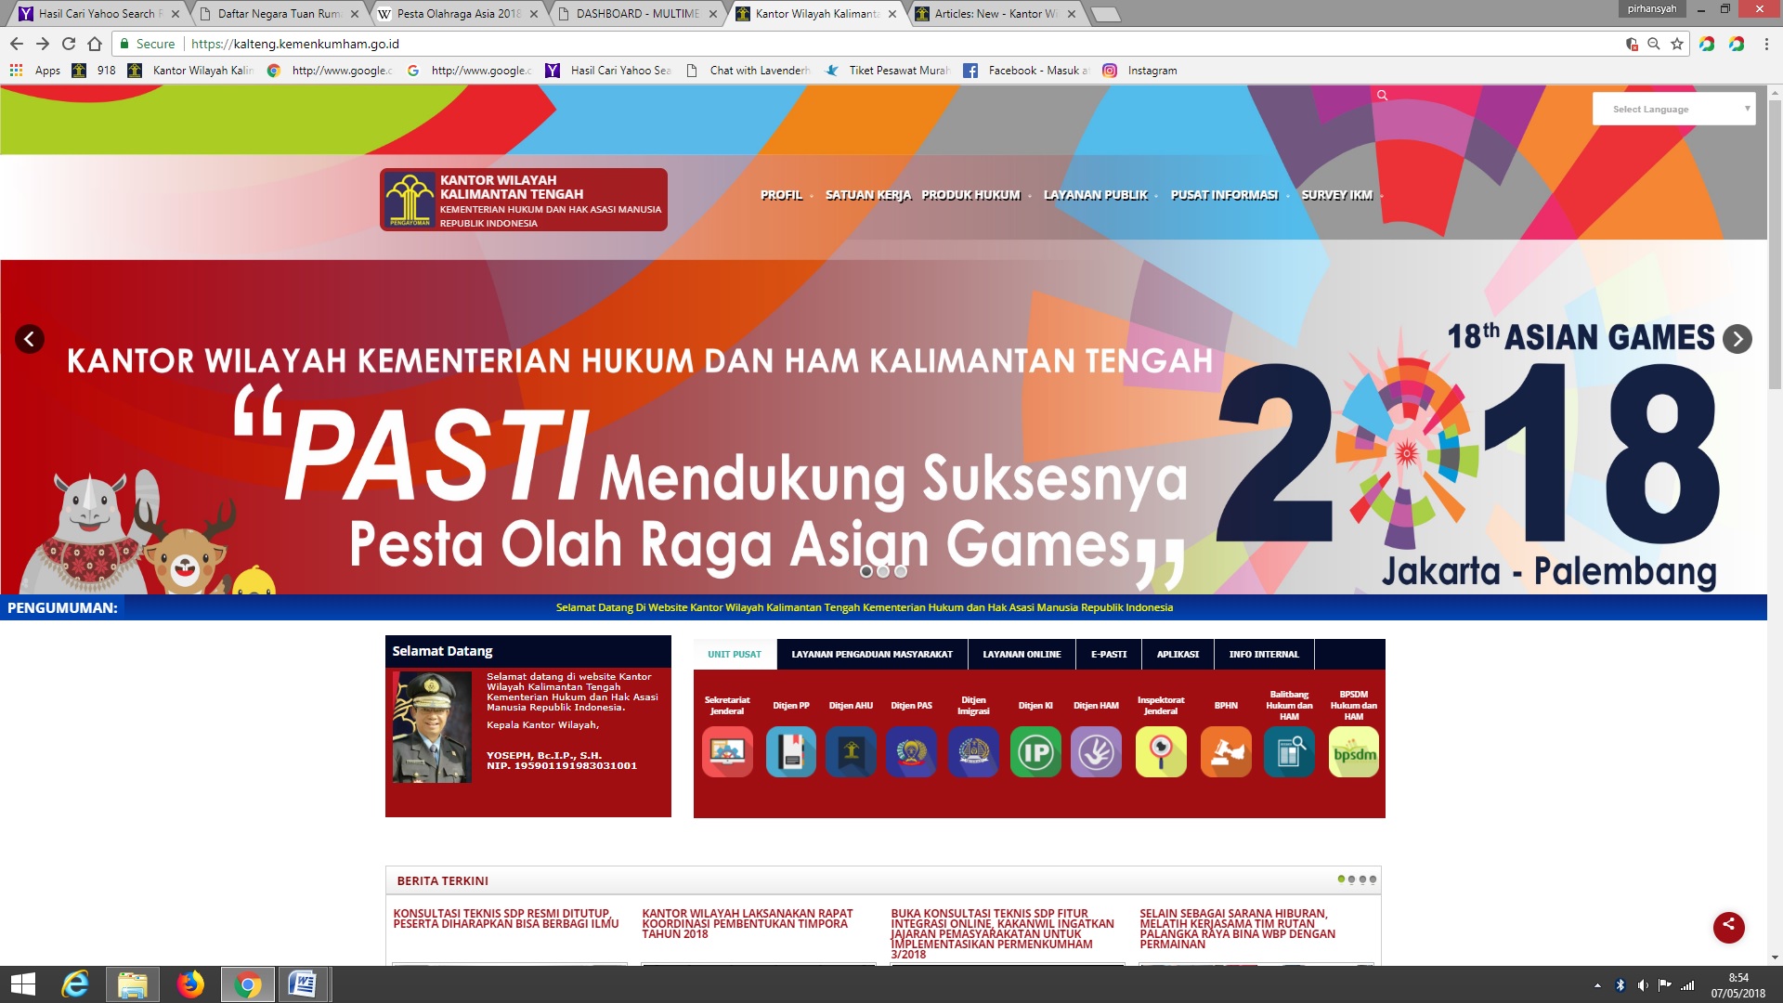
Task: Open the Sekretariat Jenderal unit icon
Action: [727, 752]
